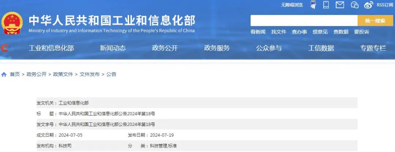Click the 发布日期 value 2024-07-19
395x152 pixels.
[x=162, y=136]
